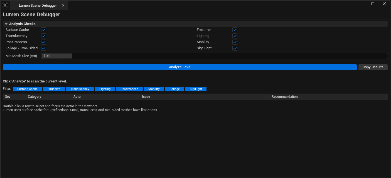Viewport: 391px width, 178px height.
Task: Toggle the PostProcess filter button
Action: tap(129, 89)
